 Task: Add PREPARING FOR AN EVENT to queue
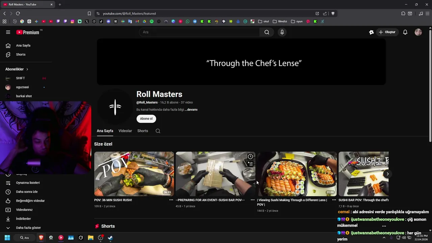click(250, 164)
